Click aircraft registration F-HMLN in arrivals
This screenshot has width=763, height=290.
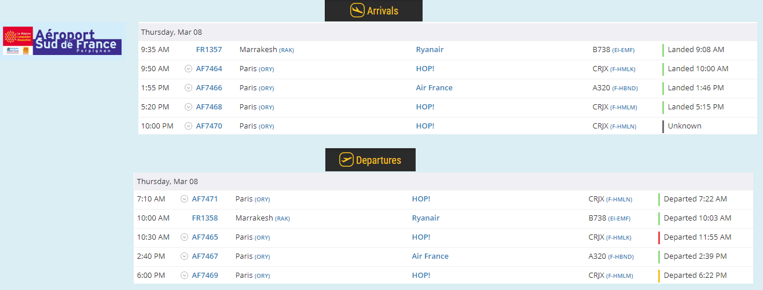[x=623, y=127]
